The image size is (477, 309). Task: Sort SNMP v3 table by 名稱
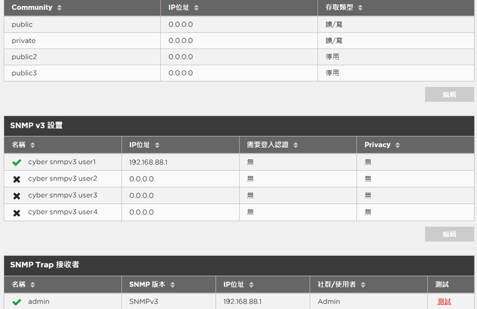[x=32, y=145]
